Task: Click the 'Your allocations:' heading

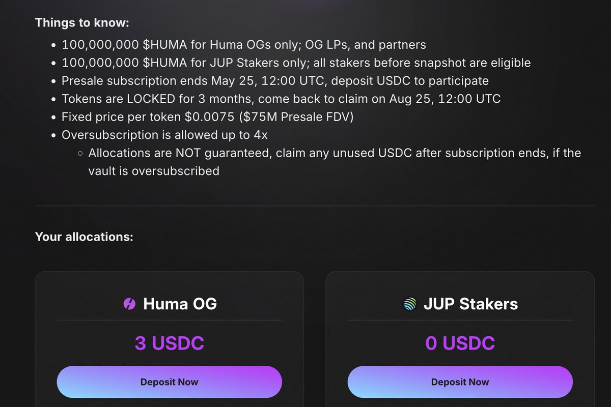Action: 84,237
